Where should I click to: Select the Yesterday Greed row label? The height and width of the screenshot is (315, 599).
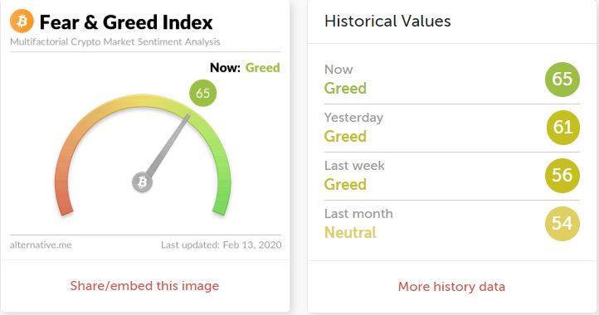pos(353,127)
